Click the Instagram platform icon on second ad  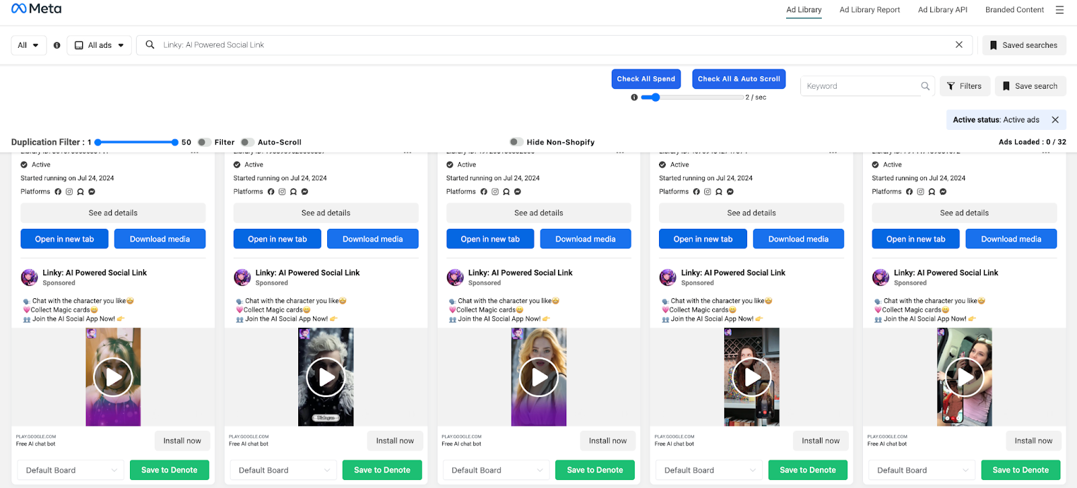(x=282, y=192)
